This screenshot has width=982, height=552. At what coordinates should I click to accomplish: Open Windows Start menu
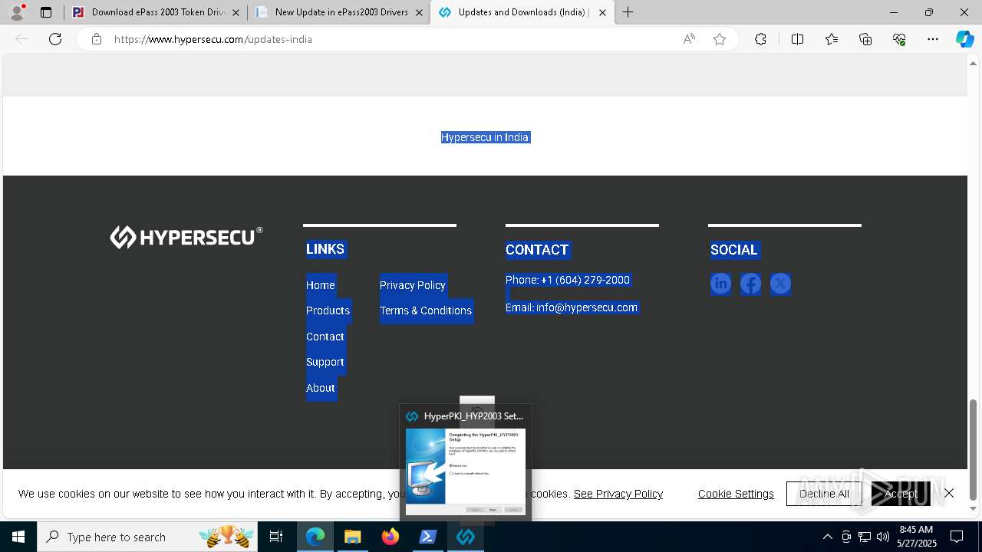(18, 537)
